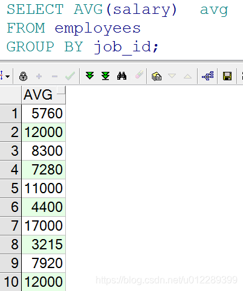Image resolution: width=243 pixels, height=291 pixels.
Task: Click the next record down triangle
Action: pyautogui.click(x=172, y=76)
